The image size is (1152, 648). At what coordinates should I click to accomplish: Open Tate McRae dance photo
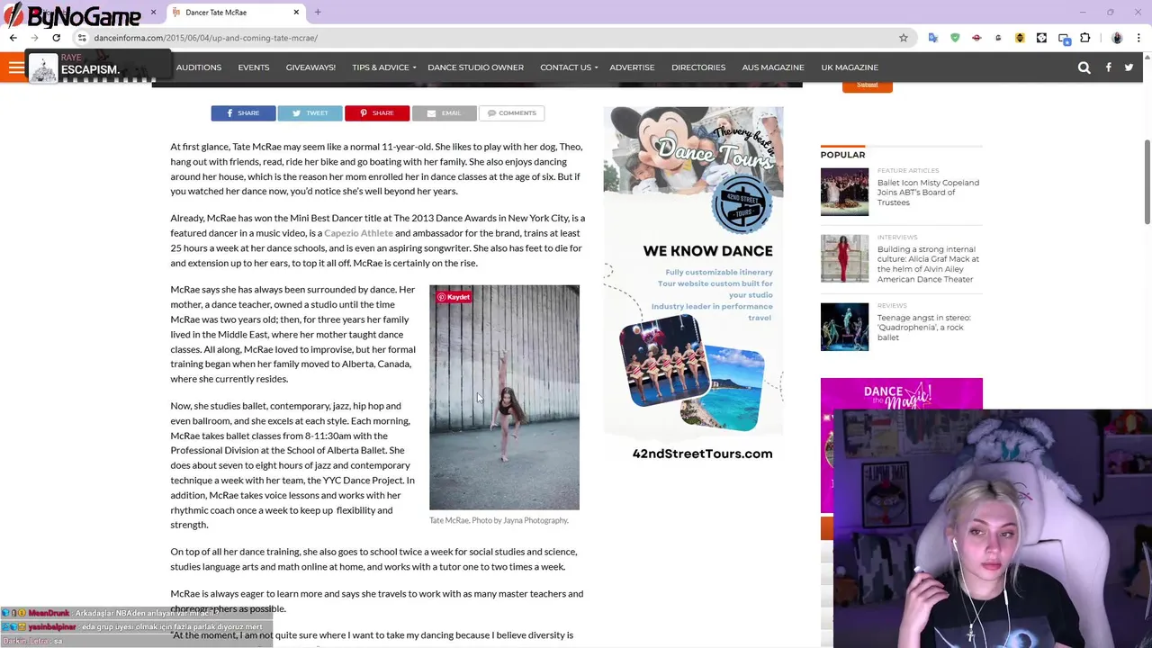click(504, 398)
